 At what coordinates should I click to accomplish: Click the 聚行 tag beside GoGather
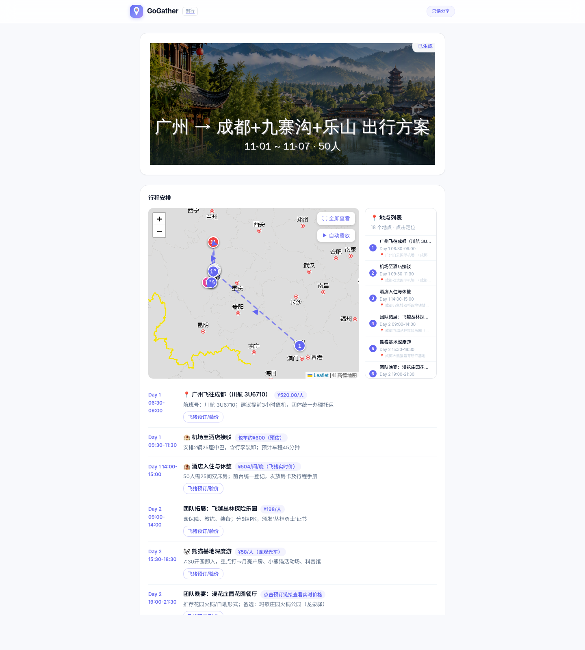190,11
